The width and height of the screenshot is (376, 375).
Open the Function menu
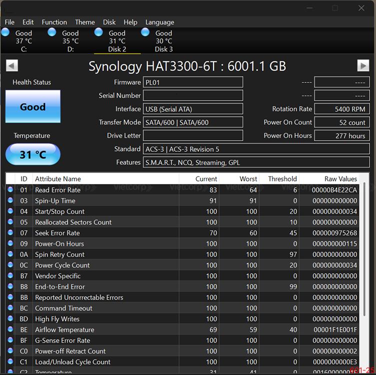[x=54, y=22]
